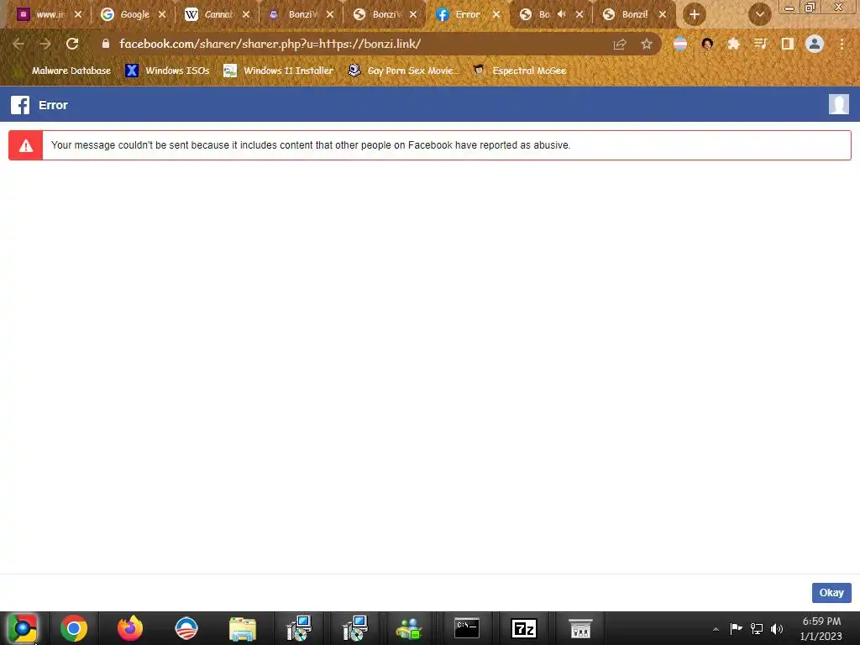Click the Facebook profile picture placeholder
The image size is (860, 645).
tap(839, 103)
